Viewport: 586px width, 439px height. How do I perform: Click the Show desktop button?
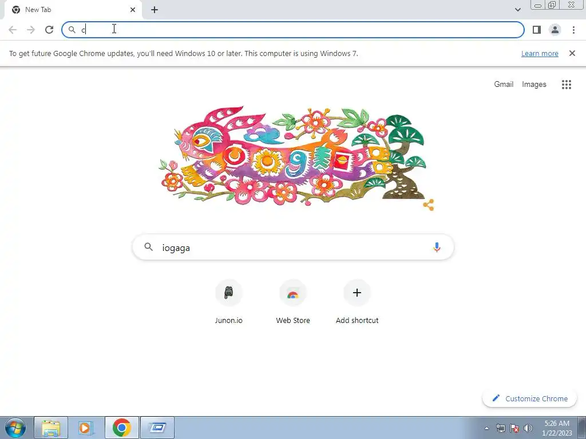(x=582, y=428)
